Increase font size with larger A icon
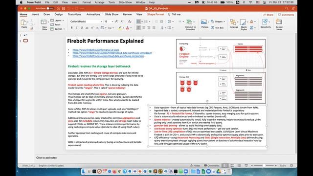This screenshot has width=313, height=176. tap(117, 22)
